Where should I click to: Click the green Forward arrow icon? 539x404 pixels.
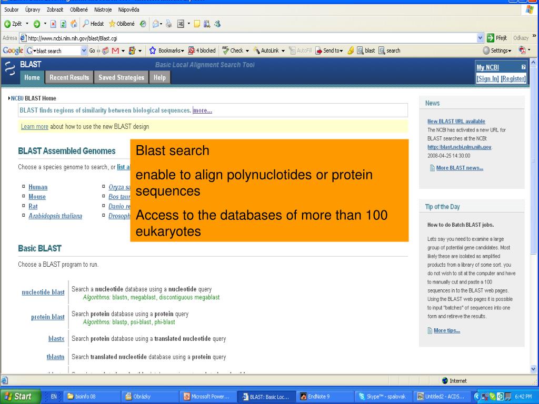coord(37,24)
